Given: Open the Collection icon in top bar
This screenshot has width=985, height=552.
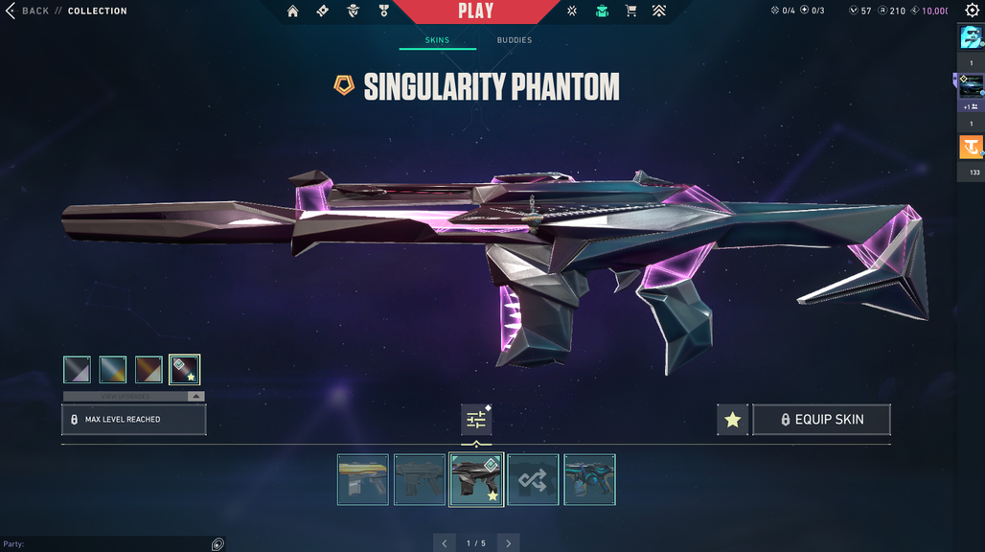Looking at the screenshot, I should 602,11.
